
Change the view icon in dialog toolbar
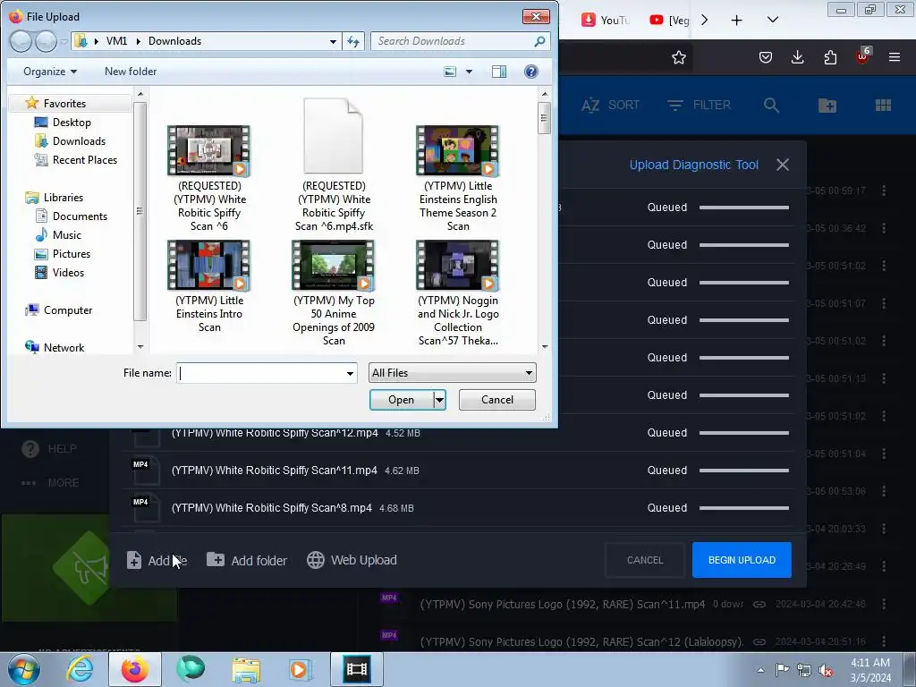click(x=450, y=72)
